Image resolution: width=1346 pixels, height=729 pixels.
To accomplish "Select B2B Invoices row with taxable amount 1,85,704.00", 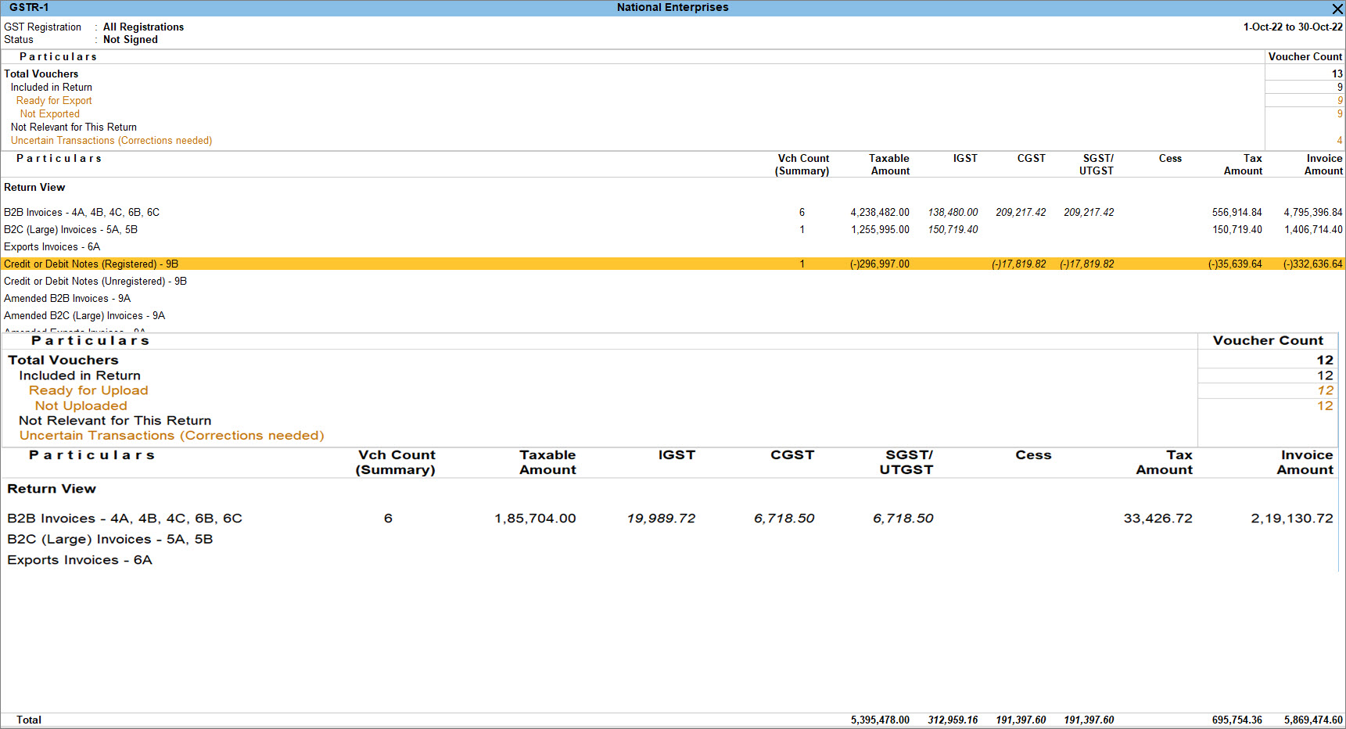I will [124, 519].
